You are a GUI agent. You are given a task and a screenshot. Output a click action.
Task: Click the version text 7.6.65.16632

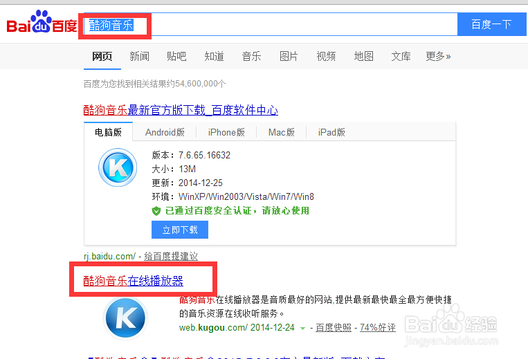click(204, 155)
